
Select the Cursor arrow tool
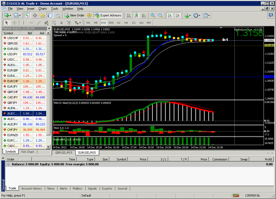tap(6, 23)
